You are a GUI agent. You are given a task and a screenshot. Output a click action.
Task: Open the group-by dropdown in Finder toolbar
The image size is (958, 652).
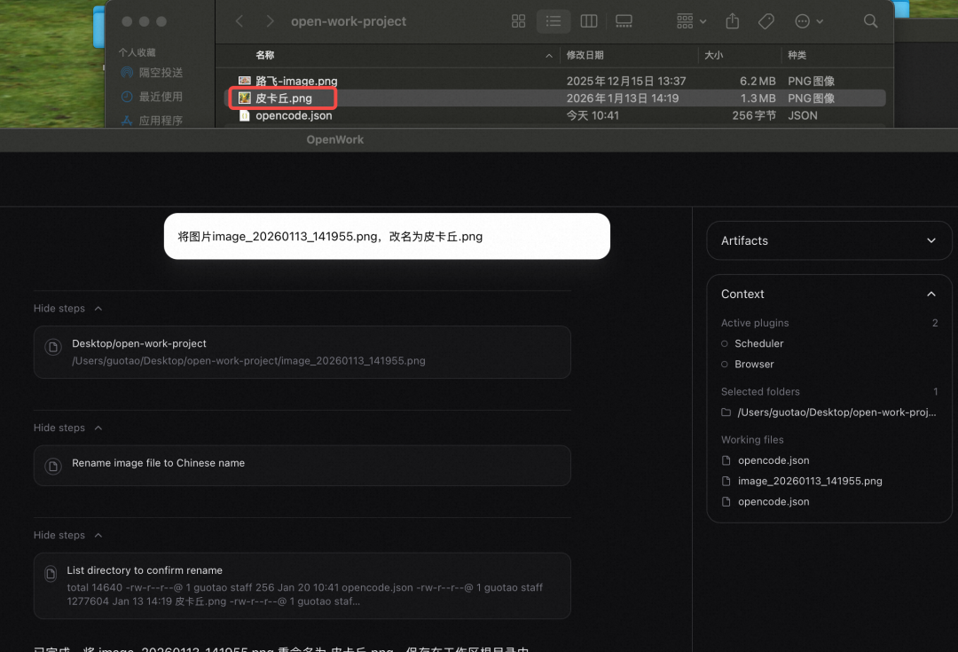click(691, 20)
